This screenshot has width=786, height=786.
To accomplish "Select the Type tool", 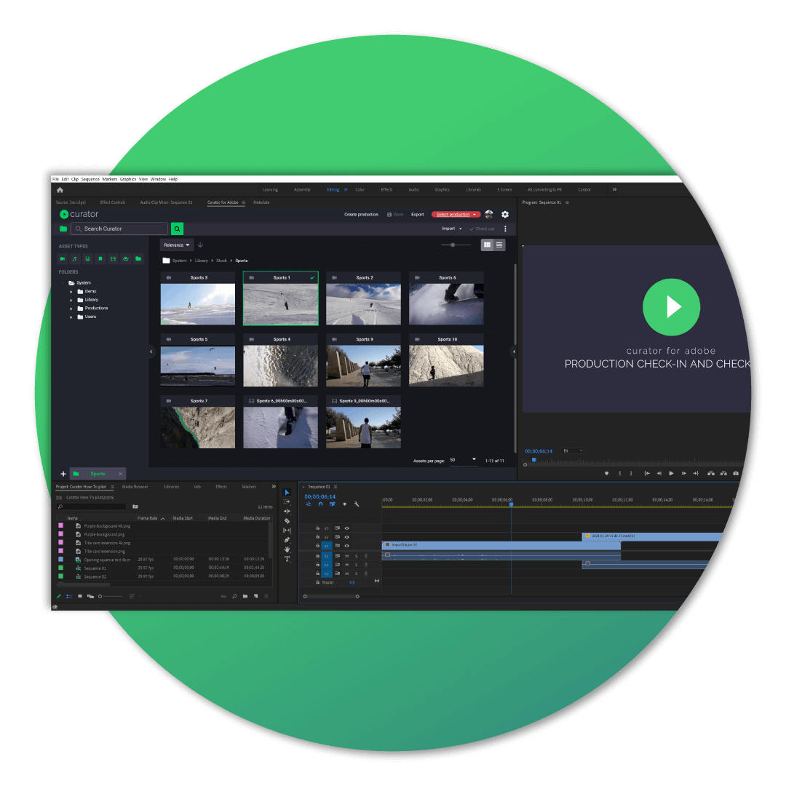I will click(x=287, y=557).
